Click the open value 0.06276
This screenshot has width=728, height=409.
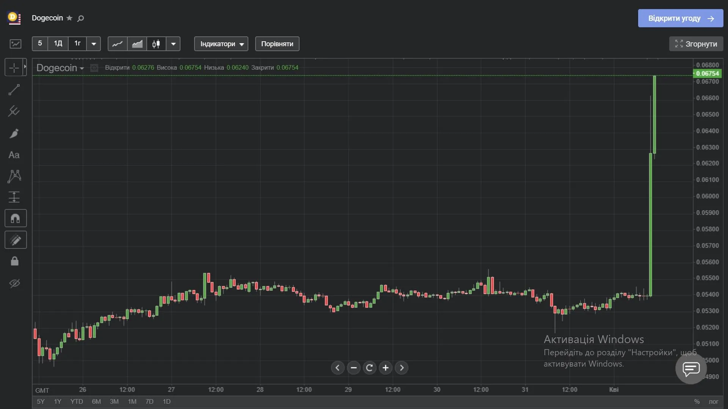(143, 67)
